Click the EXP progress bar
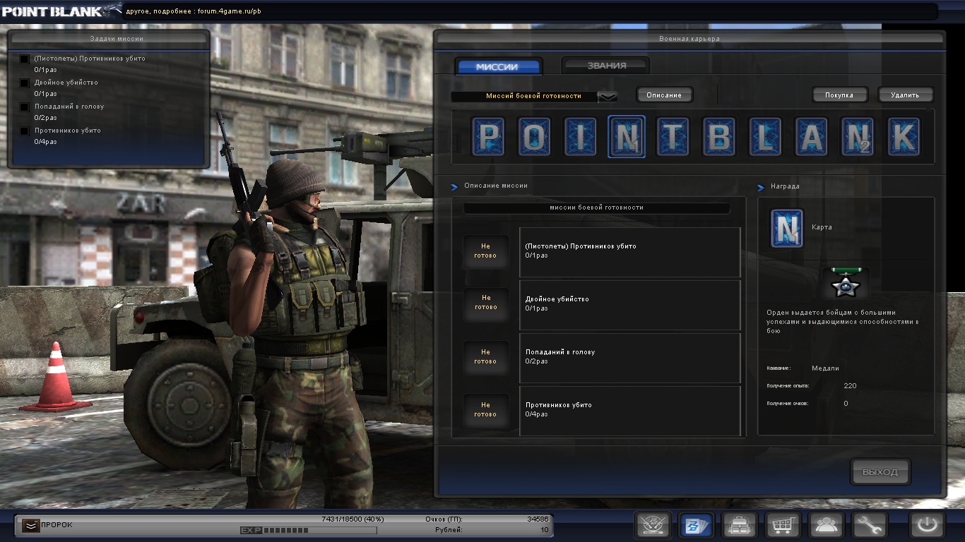Screen dimensions: 965x542 (x=309, y=530)
